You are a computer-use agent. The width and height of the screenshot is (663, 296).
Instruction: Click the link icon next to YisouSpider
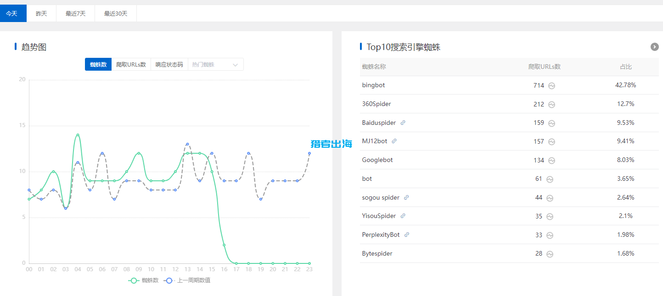click(402, 215)
